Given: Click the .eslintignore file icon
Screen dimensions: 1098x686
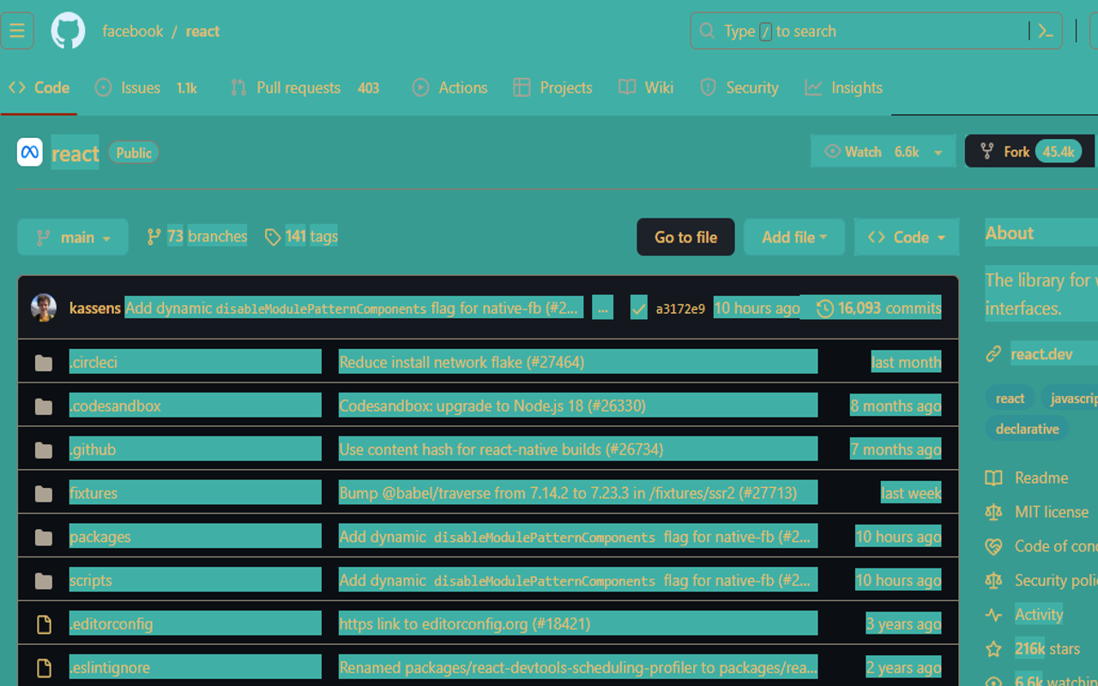Looking at the screenshot, I should point(44,669).
